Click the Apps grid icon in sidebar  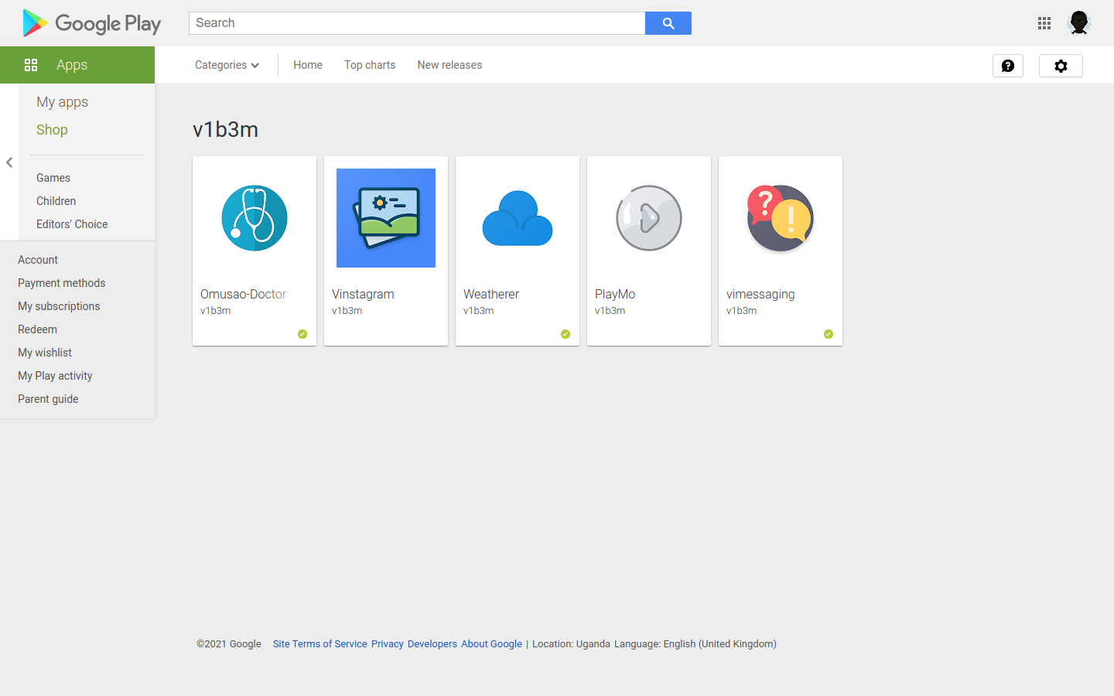pos(31,65)
